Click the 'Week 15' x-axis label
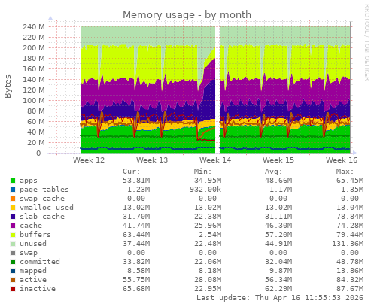 point(278,160)
